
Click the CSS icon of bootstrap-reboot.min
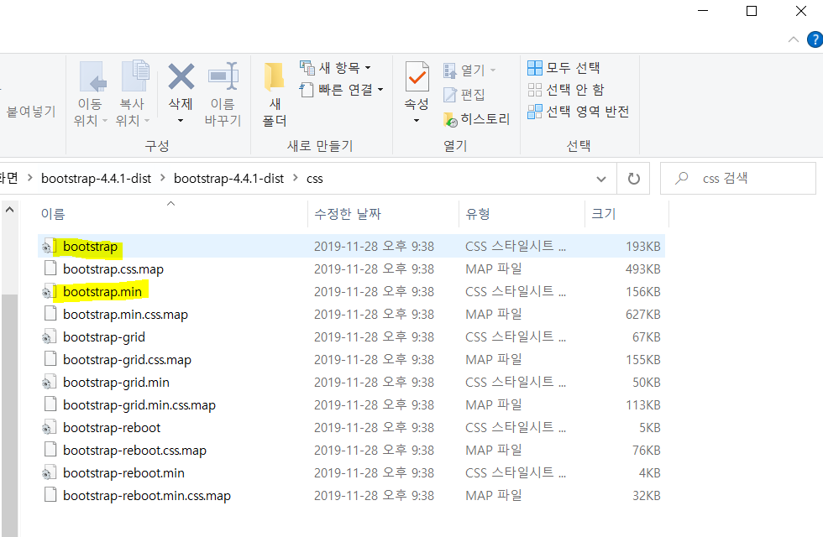click(x=49, y=473)
